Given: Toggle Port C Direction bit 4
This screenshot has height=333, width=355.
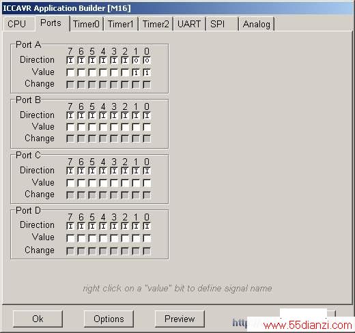Looking at the screenshot, I should pos(103,171).
